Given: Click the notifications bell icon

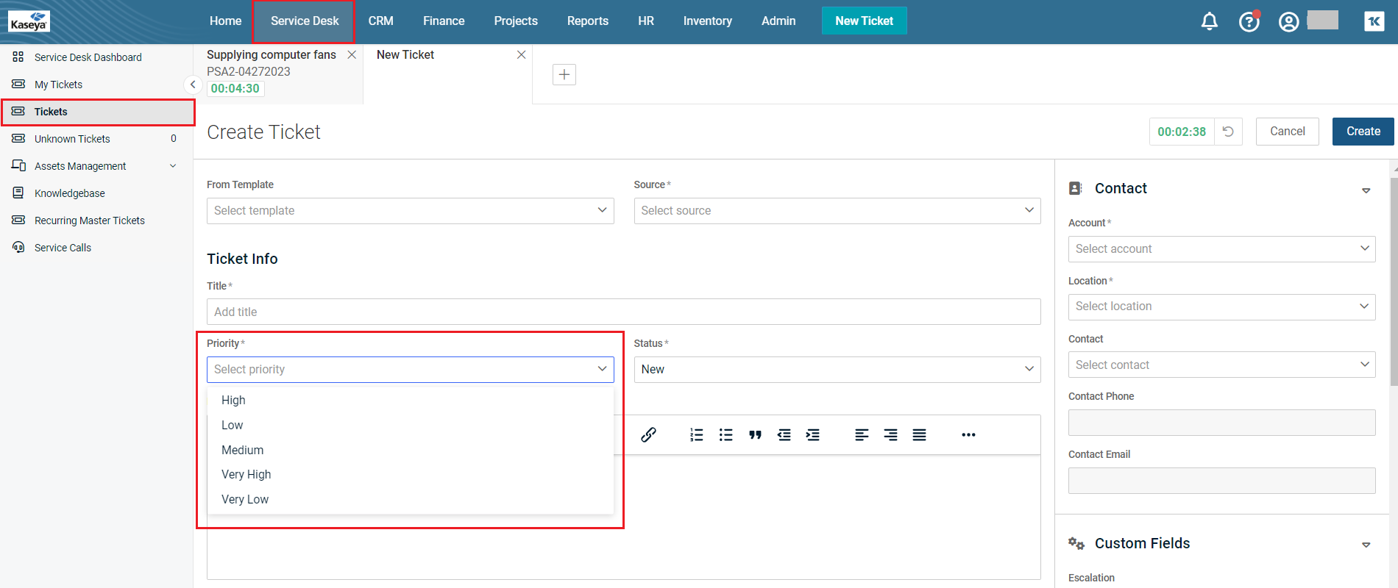Looking at the screenshot, I should (x=1209, y=21).
